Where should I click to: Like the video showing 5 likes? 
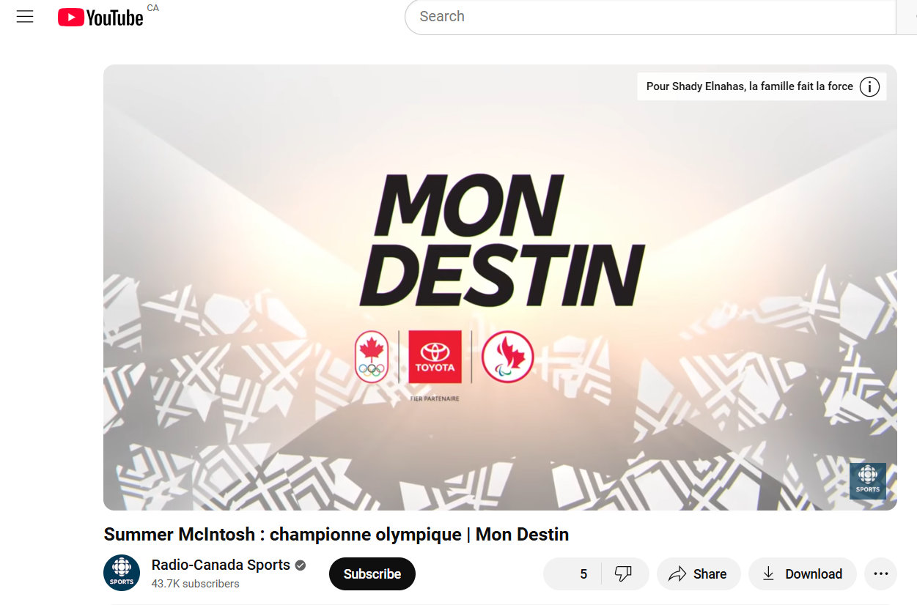point(572,574)
